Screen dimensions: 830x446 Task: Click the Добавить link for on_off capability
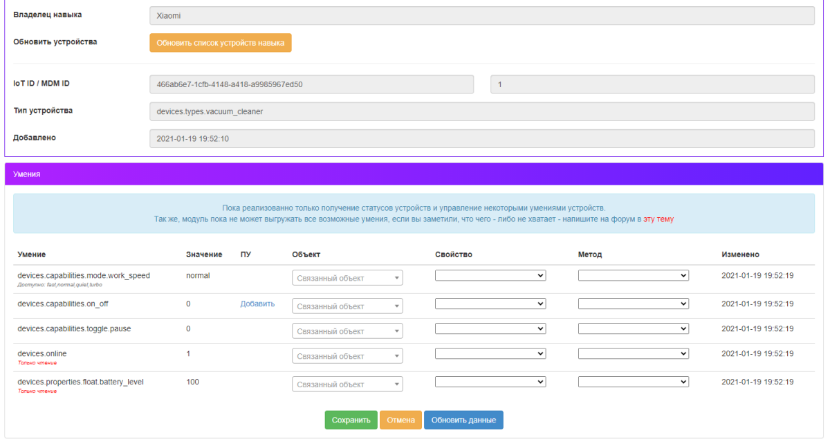[257, 304]
